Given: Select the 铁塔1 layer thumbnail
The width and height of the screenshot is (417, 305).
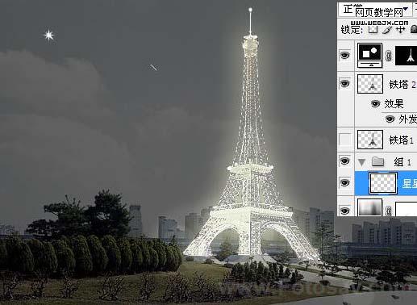Looking at the screenshot, I should (370, 140).
